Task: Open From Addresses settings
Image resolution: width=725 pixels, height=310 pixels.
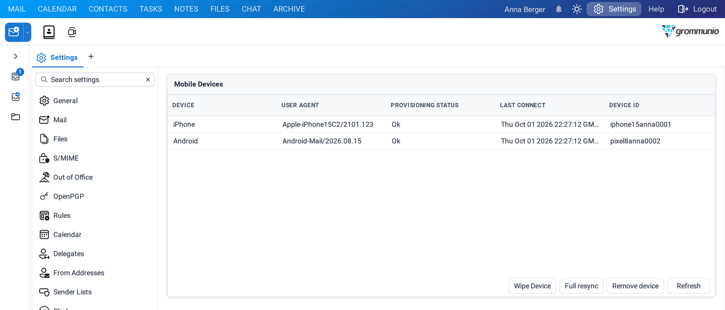Action: (95, 273)
